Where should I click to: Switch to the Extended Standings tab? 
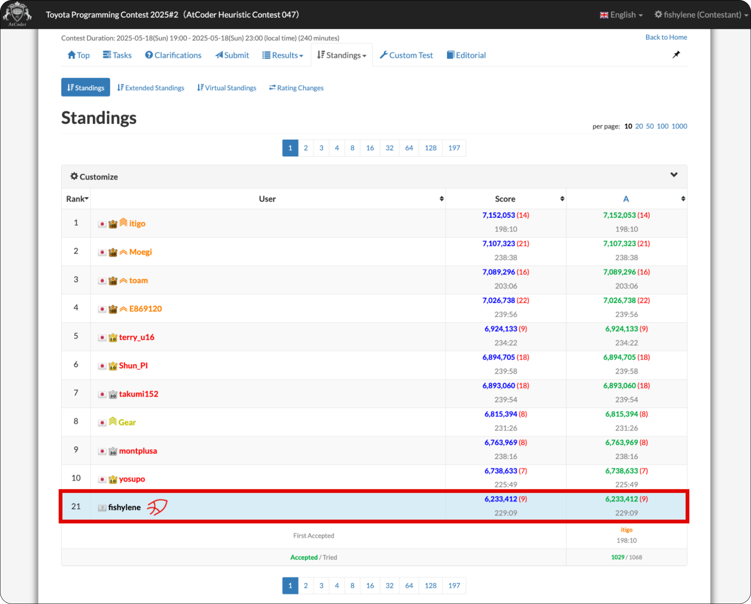[x=151, y=88]
